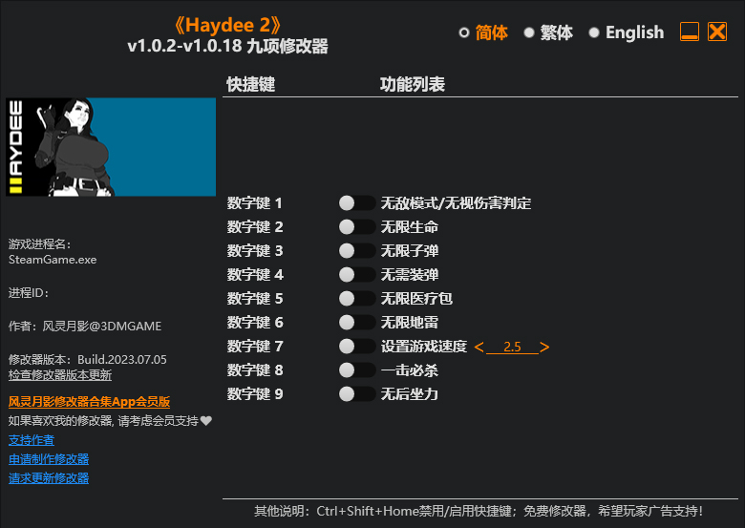Viewport: 745px width, 528px height.
Task: Click the Ctrl+Shift+Home note at the bottom
Action: [479, 512]
